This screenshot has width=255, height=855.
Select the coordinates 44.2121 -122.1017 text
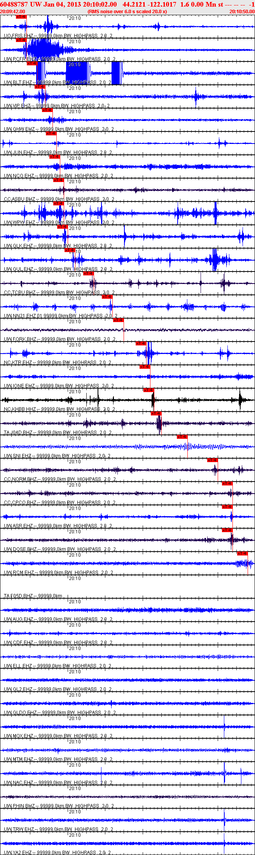tap(149, 4)
